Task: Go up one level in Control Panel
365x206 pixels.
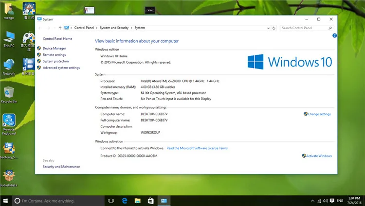Action: click(60, 28)
